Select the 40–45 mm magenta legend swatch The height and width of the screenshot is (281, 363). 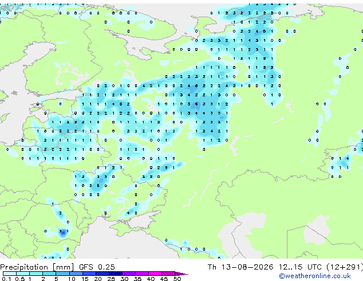155,274
